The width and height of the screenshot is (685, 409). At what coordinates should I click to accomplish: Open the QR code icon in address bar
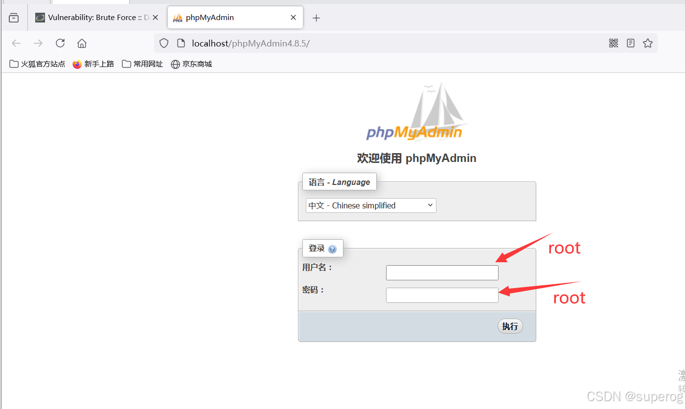coord(614,43)
